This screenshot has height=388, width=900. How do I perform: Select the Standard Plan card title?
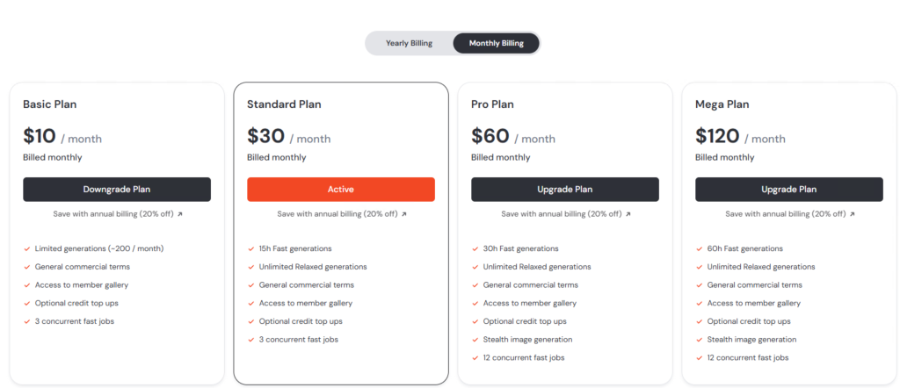click(x=284, y=104)
